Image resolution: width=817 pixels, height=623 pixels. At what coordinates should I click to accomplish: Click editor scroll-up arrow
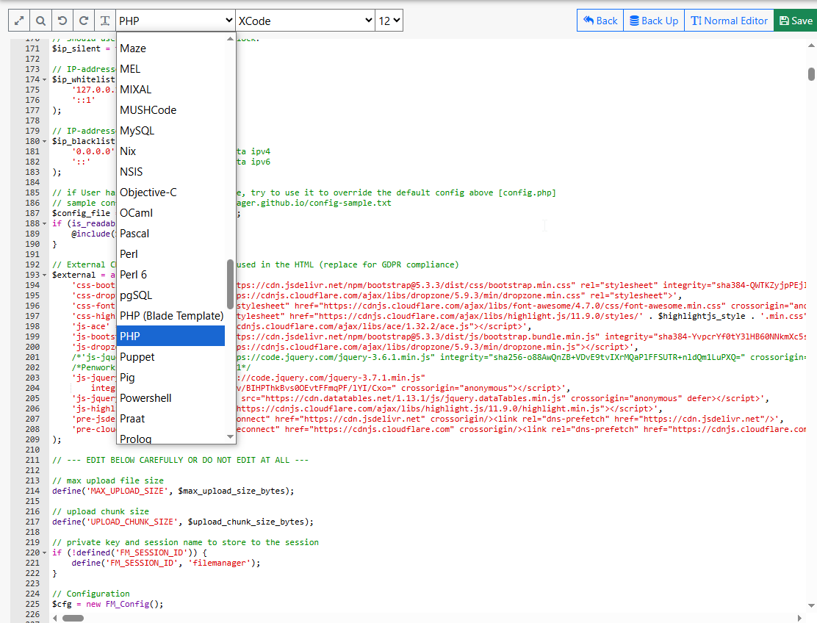(811, 46)
